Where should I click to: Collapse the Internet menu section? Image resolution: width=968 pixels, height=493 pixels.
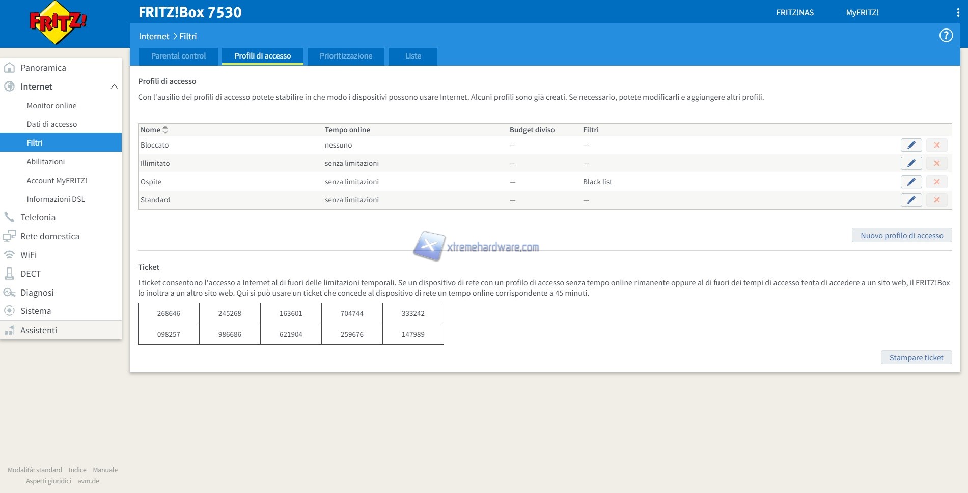tap(114, 86)
